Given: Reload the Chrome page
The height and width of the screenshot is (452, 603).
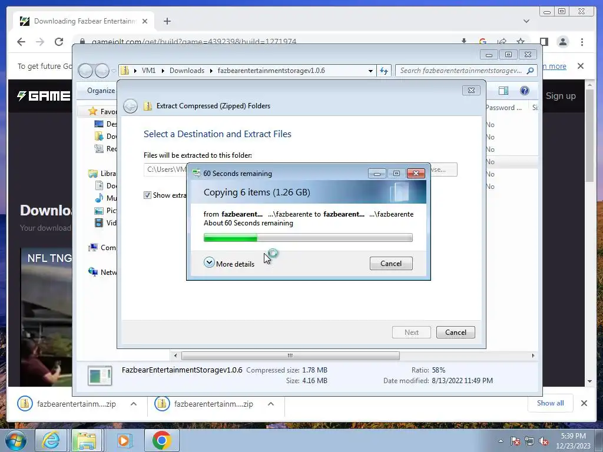Looking at the screenshot, I should [59, 42].
